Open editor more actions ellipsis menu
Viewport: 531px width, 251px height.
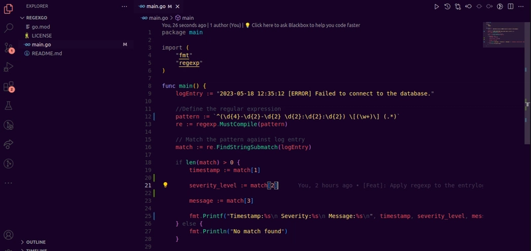tap(521, 7)
